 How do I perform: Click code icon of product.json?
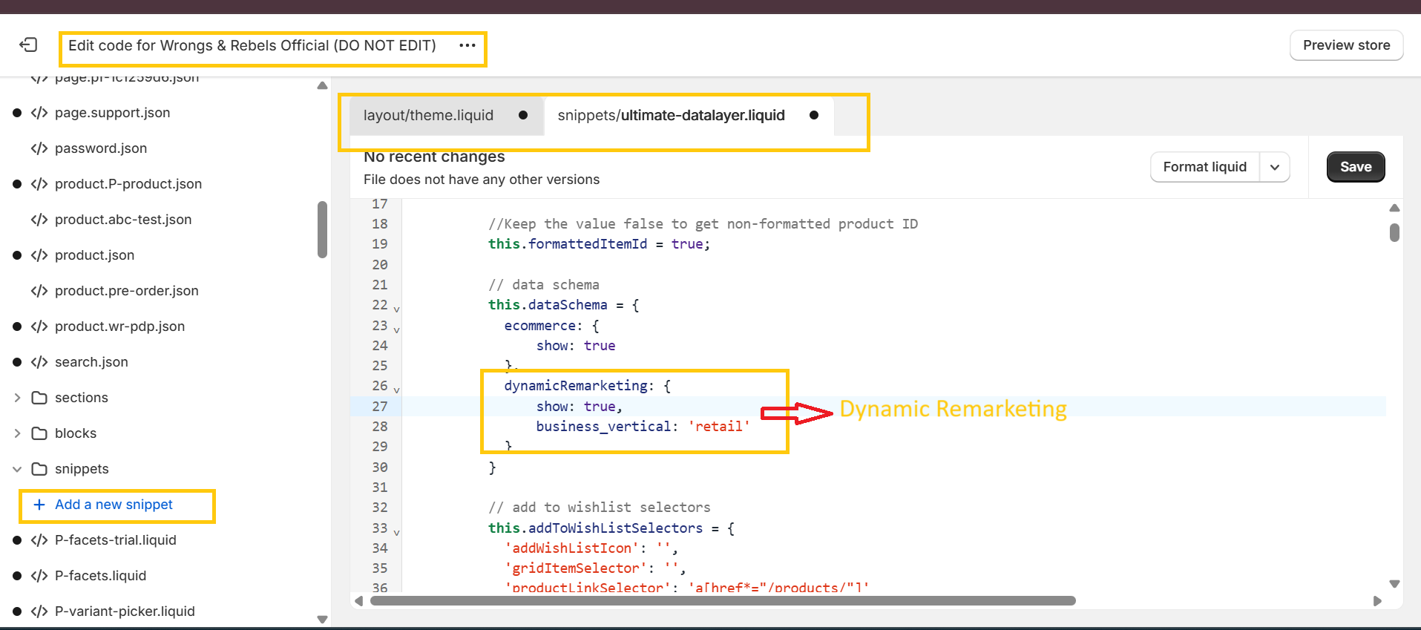(x=39, y=255)
